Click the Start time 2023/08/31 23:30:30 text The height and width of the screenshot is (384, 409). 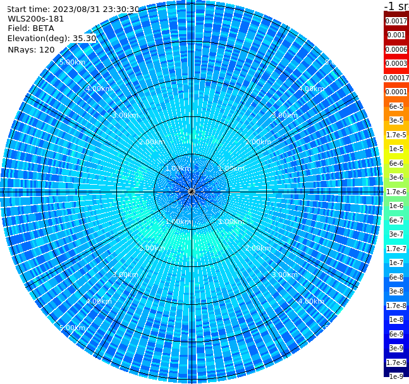[73, 9]
